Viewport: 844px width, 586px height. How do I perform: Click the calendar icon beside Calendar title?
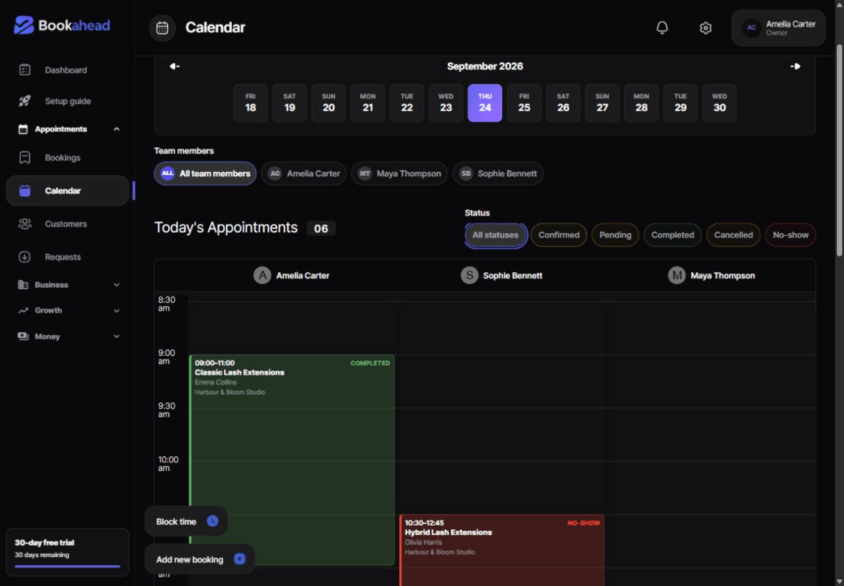(162, 28)
